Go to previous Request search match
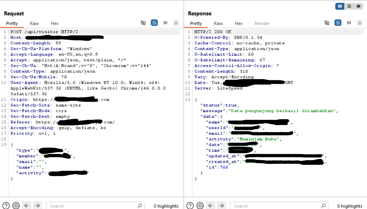This screenshot has width=367, height=209. click(x=27, y=205)
